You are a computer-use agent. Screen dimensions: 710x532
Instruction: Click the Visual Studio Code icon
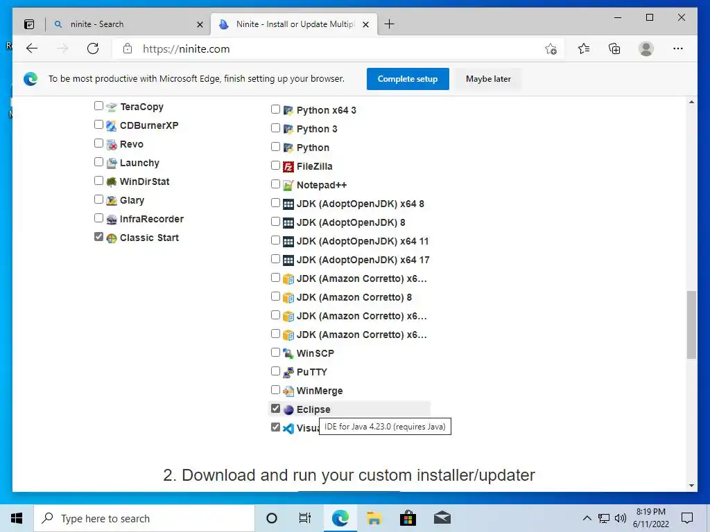[x=288, y=428]
